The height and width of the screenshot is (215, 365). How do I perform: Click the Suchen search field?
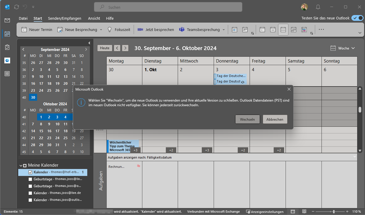(168, 7)
